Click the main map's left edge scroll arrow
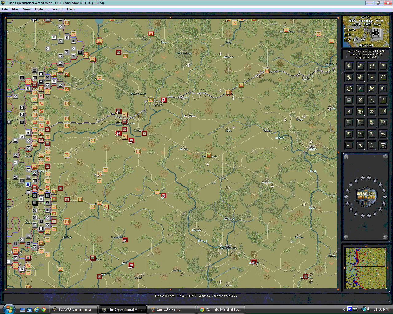 coord(6,152)
